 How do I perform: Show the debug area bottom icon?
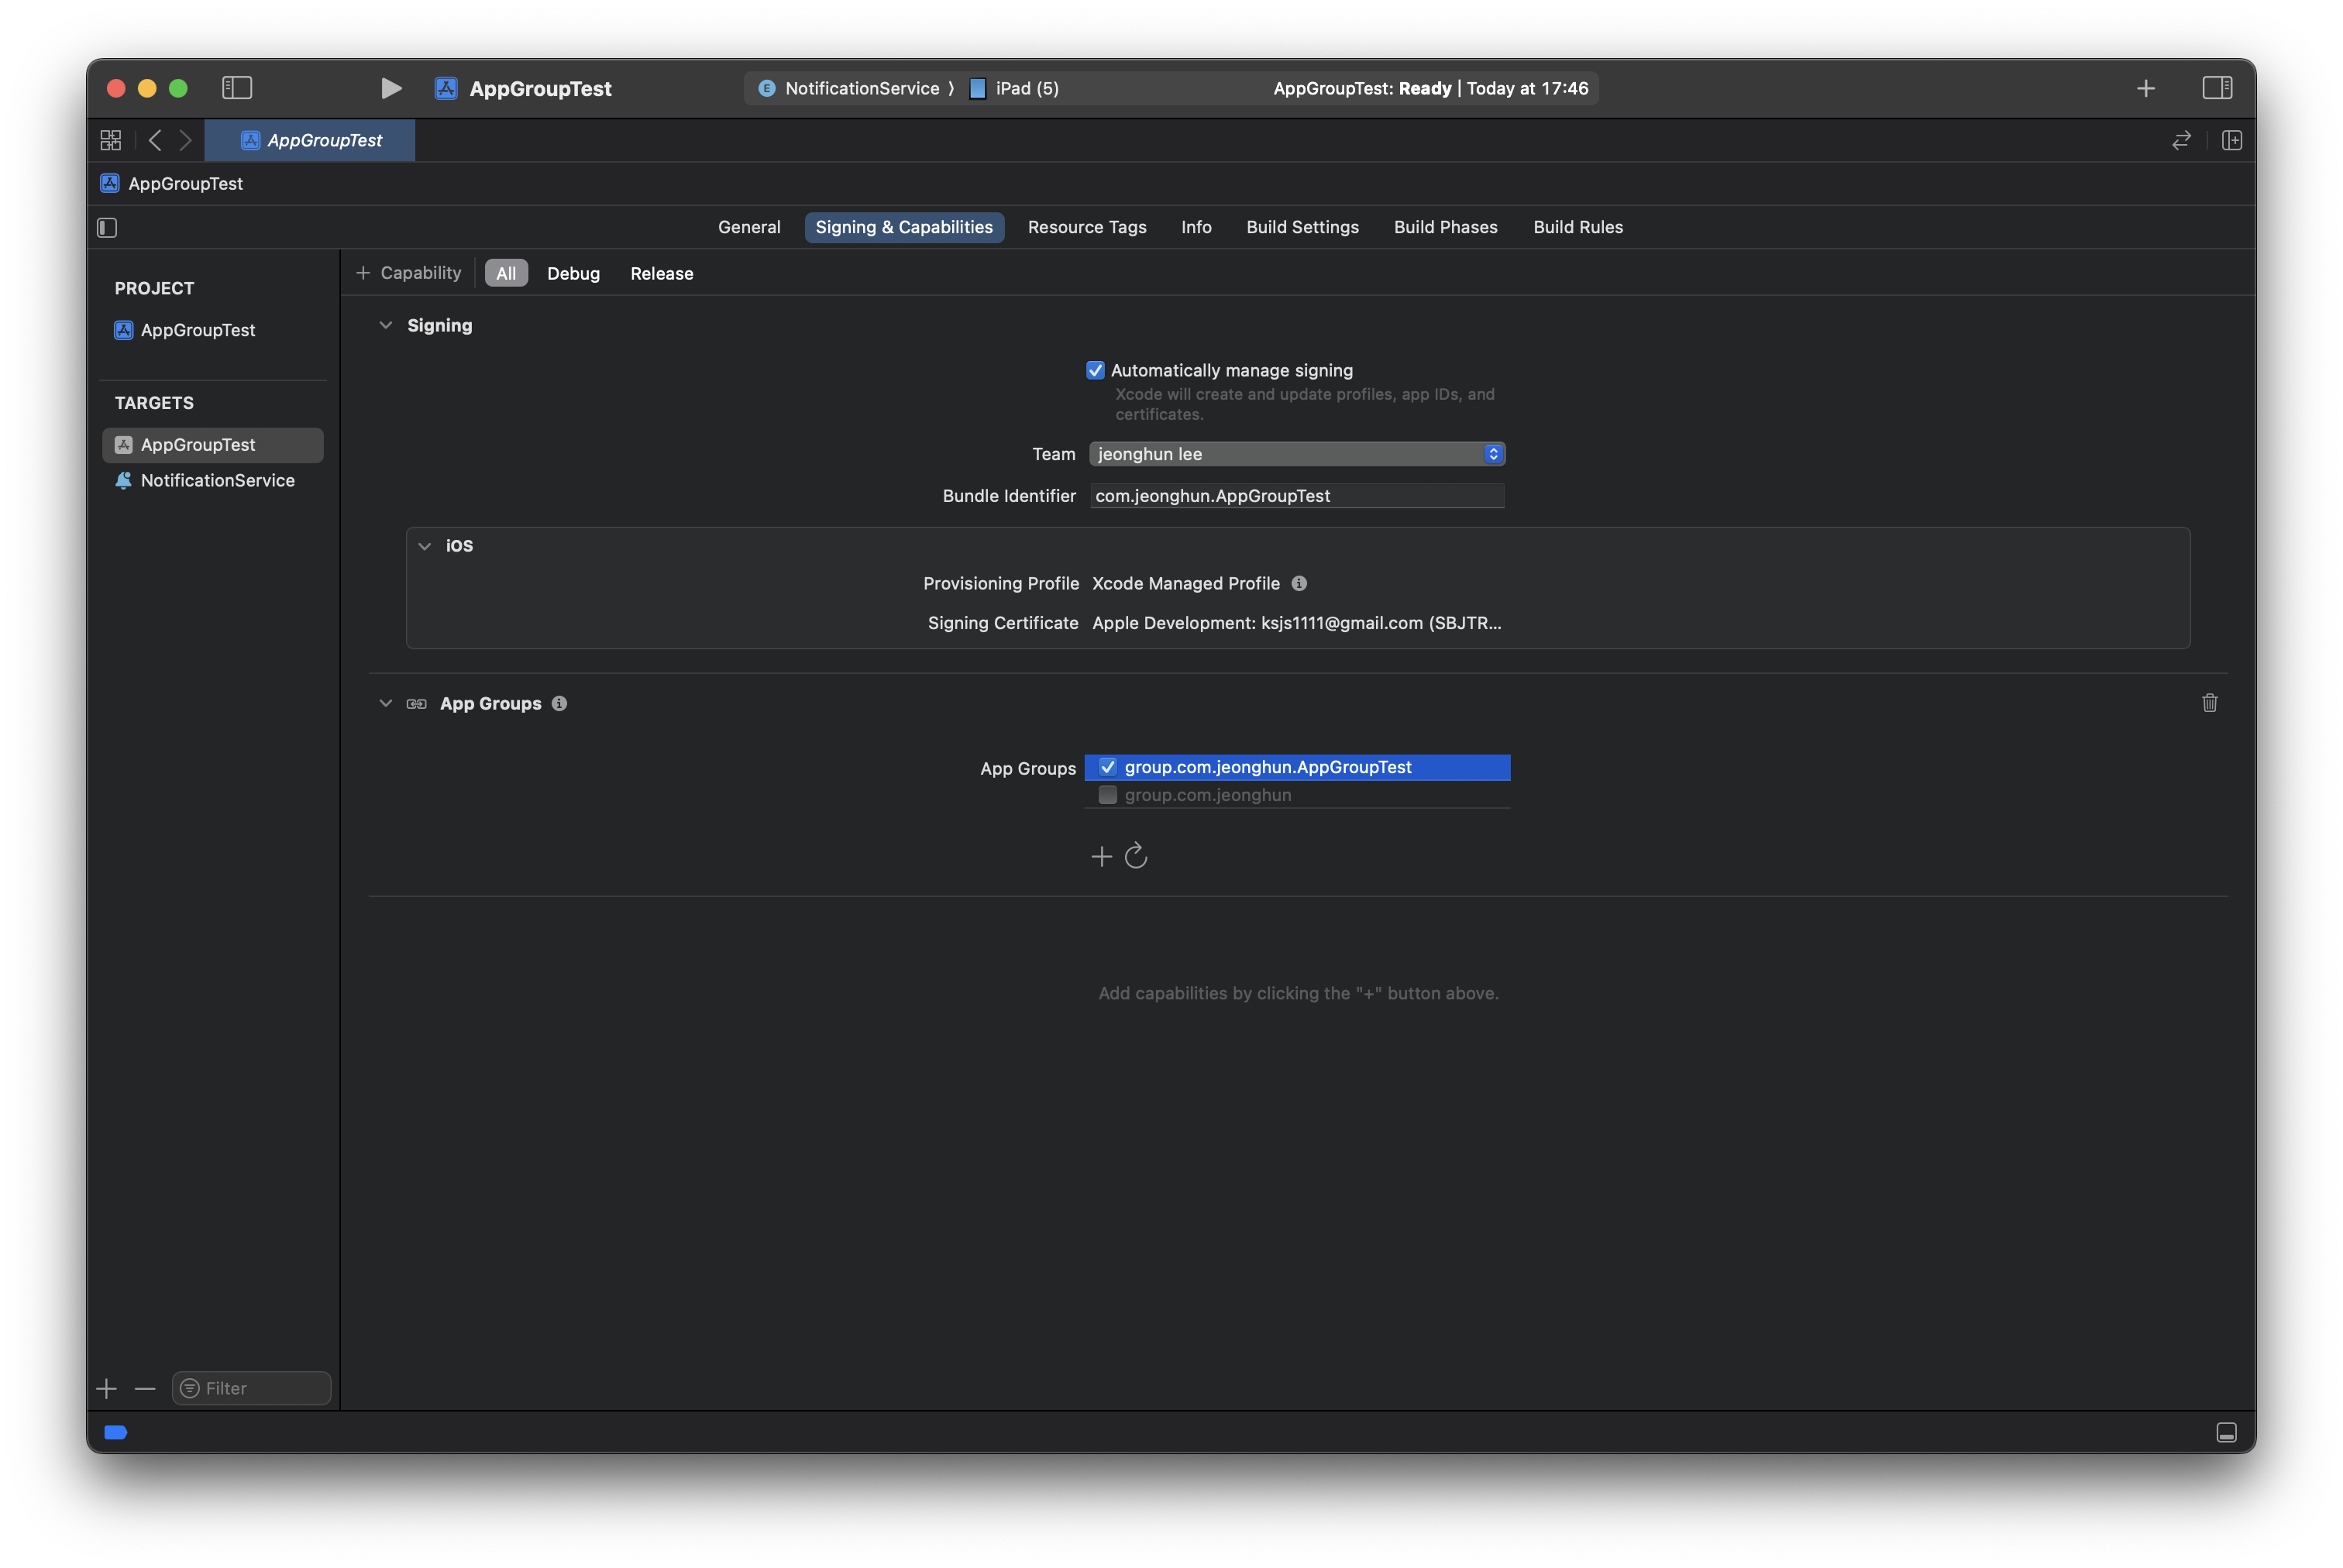coord(2226,1432)
